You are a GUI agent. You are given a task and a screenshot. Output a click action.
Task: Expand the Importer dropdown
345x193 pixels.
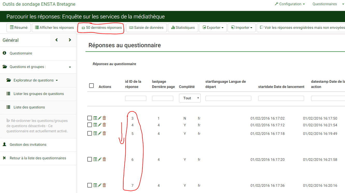pyautogui.click(x=242, y=27)
